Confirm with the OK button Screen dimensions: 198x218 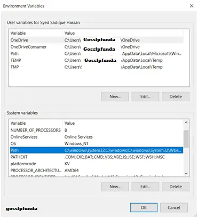point(144,207)
